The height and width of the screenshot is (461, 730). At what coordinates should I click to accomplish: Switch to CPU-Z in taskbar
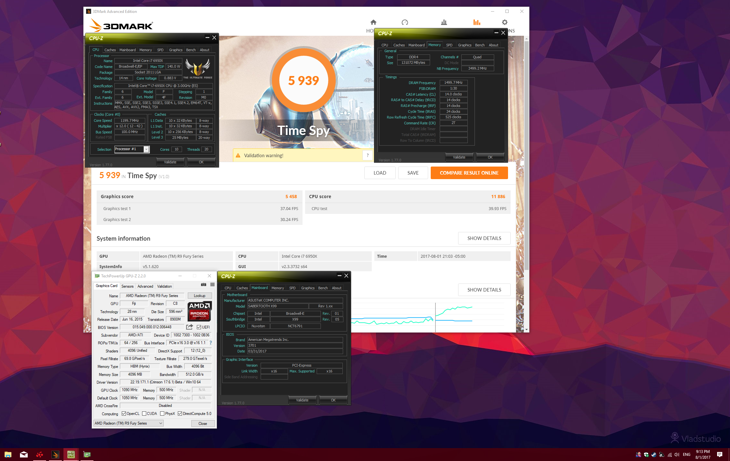(x=71, y=455)
